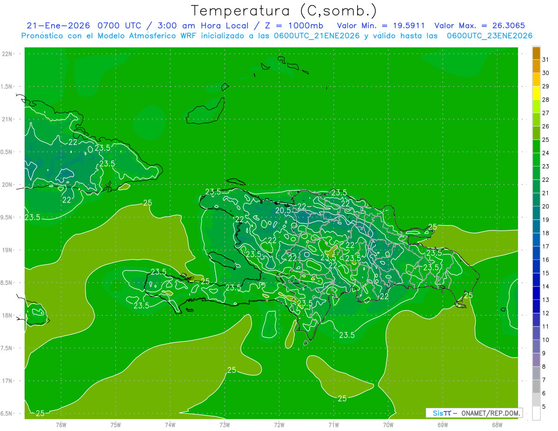
Task: Click longitude axis label "76W"
Action: click(61, 424)
